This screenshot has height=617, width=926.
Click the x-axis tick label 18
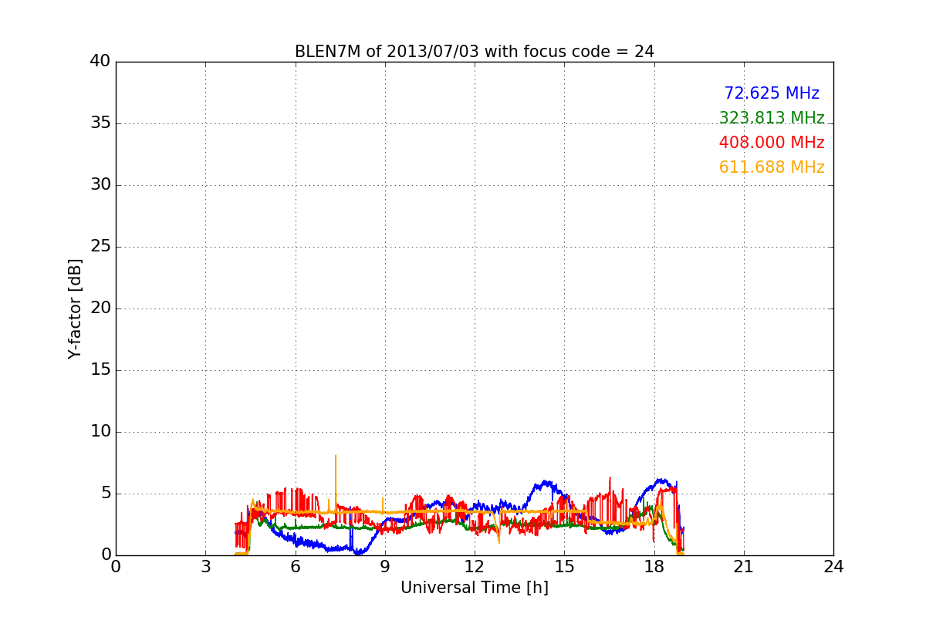[x=654, y=567]
